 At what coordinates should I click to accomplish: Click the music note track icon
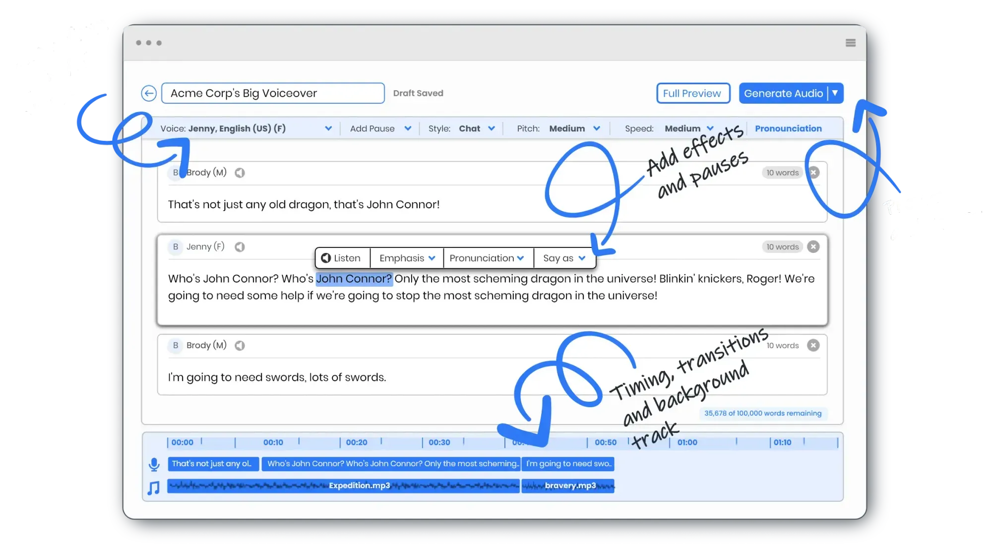pos(154,487)
